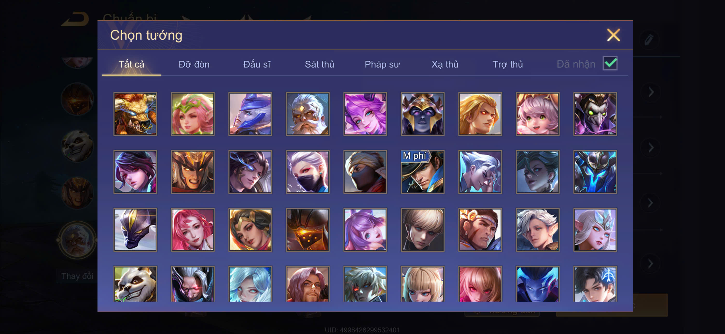Pick the blue glowing armored robot hero

click(x=595, y=172)
